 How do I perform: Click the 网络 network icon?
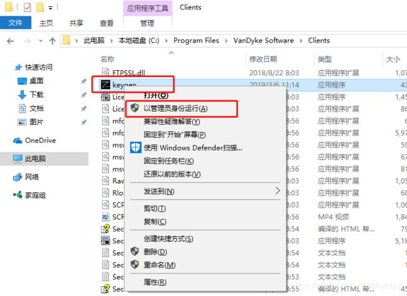(18, 177)
